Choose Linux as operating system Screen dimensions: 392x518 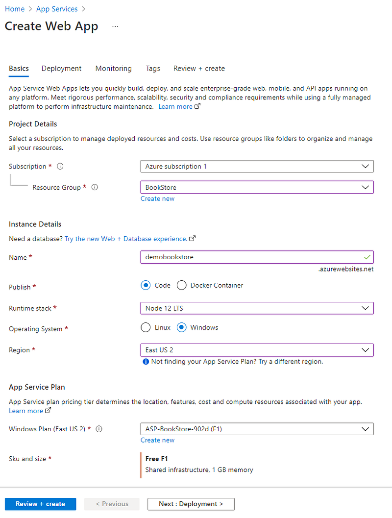pyautogui.click(x=146, y=327)
